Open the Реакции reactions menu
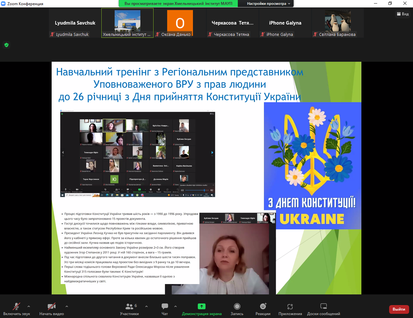 (x=263, y=309)
